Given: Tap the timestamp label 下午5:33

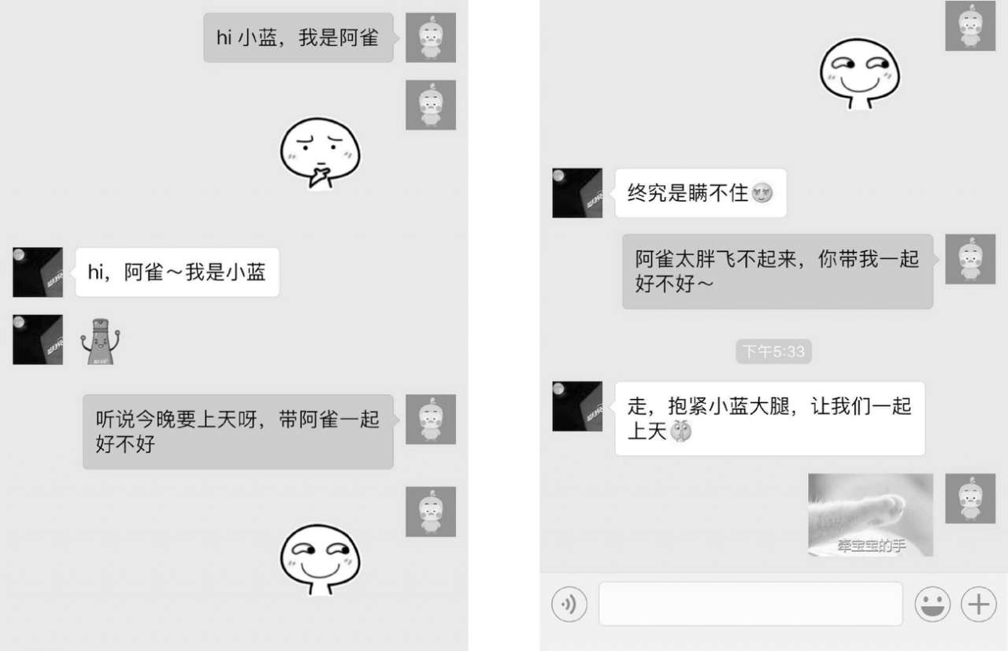Looking at the screenshot, I should pos(774,351).
